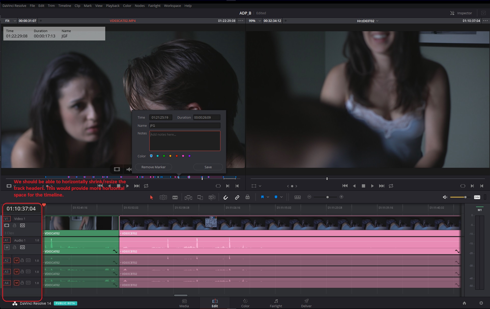This screenshot has height=309, width=490.
Task: Pick the red marker color swatch
Action: pyautogui.click(x=177, y=156)
